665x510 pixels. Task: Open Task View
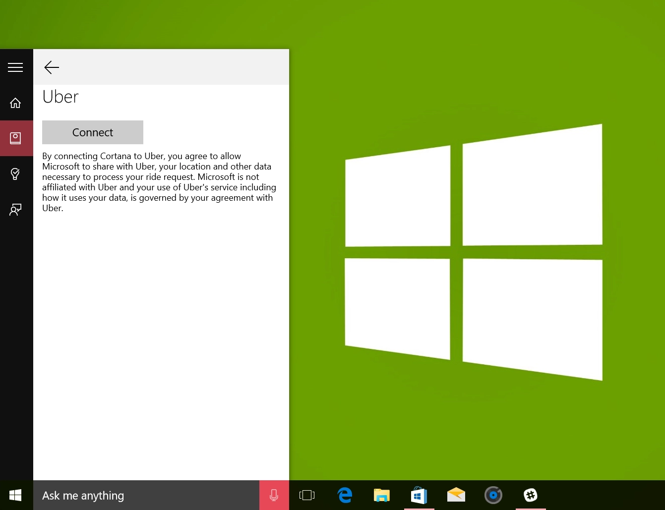tap(307, 495)
